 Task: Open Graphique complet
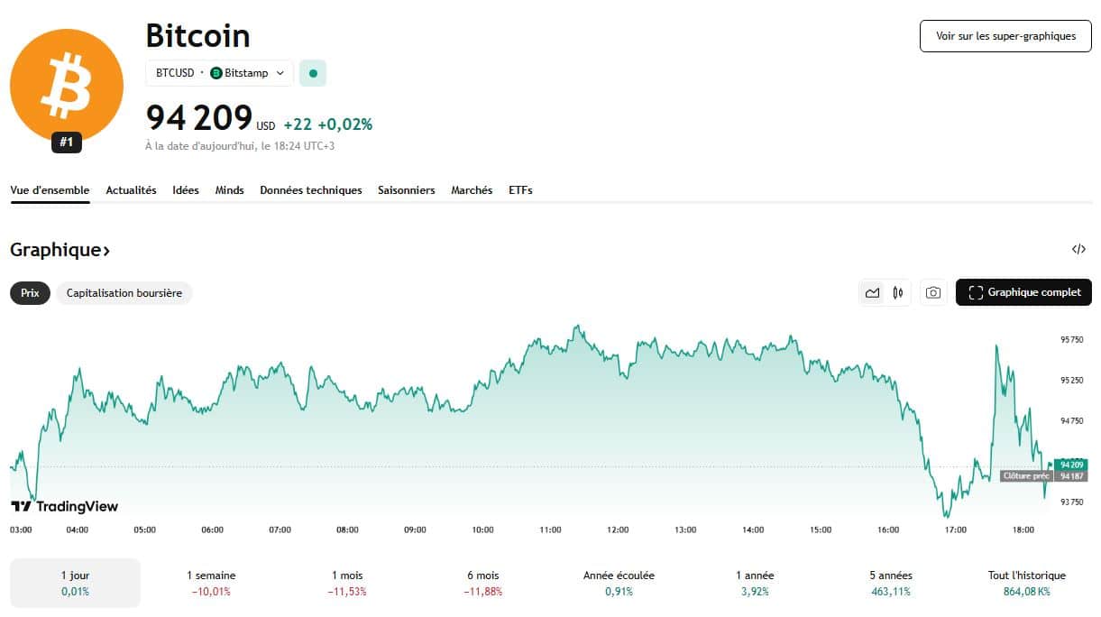pyautogui.click(x=1023, y=292)
